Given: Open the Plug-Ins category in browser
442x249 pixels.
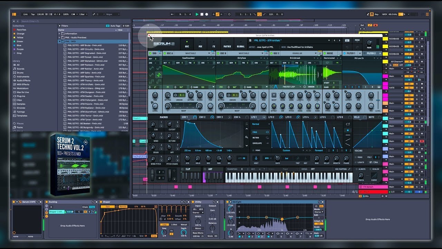Looking at the screenshot, I should tap(21, 96).
